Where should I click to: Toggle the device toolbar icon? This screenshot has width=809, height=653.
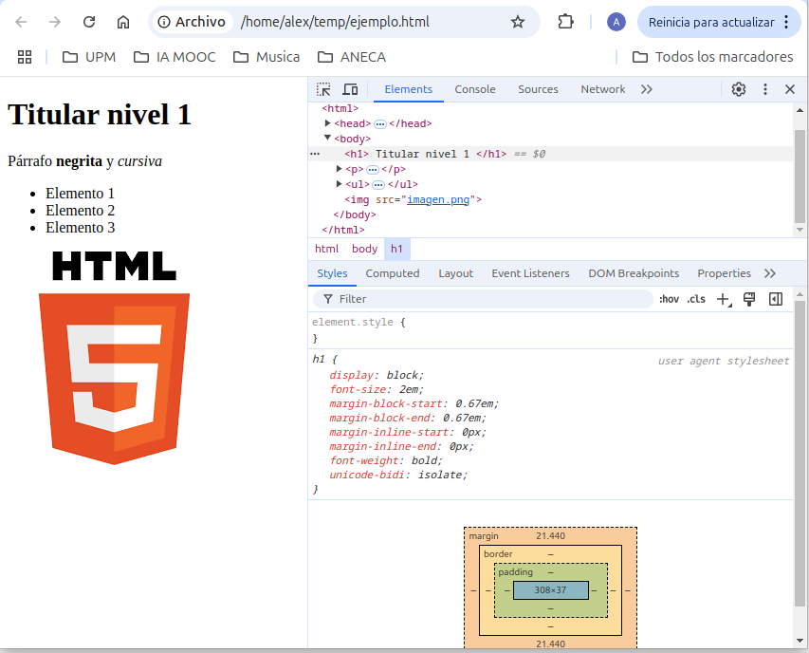[350, 89]
